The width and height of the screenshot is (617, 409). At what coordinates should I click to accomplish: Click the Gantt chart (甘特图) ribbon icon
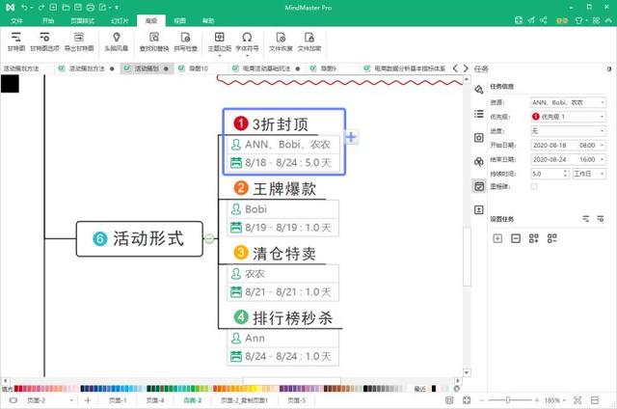click(x=16, y=41)
